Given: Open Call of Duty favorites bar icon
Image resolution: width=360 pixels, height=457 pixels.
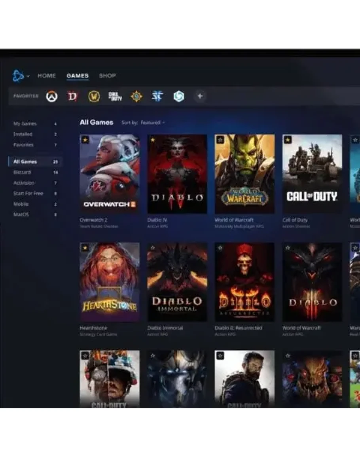Looking at the screenshot, I should pyautogui.click(x=115, y=96).
